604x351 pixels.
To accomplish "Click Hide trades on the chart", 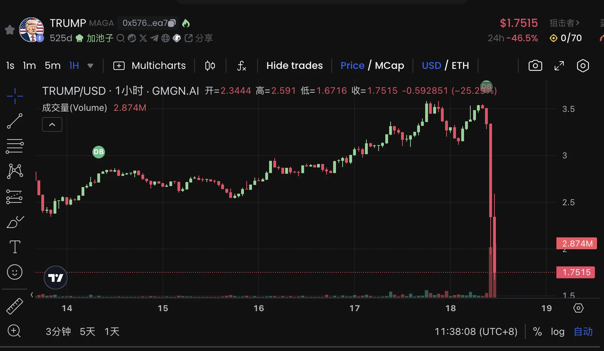I will click(x=294, y=65).
